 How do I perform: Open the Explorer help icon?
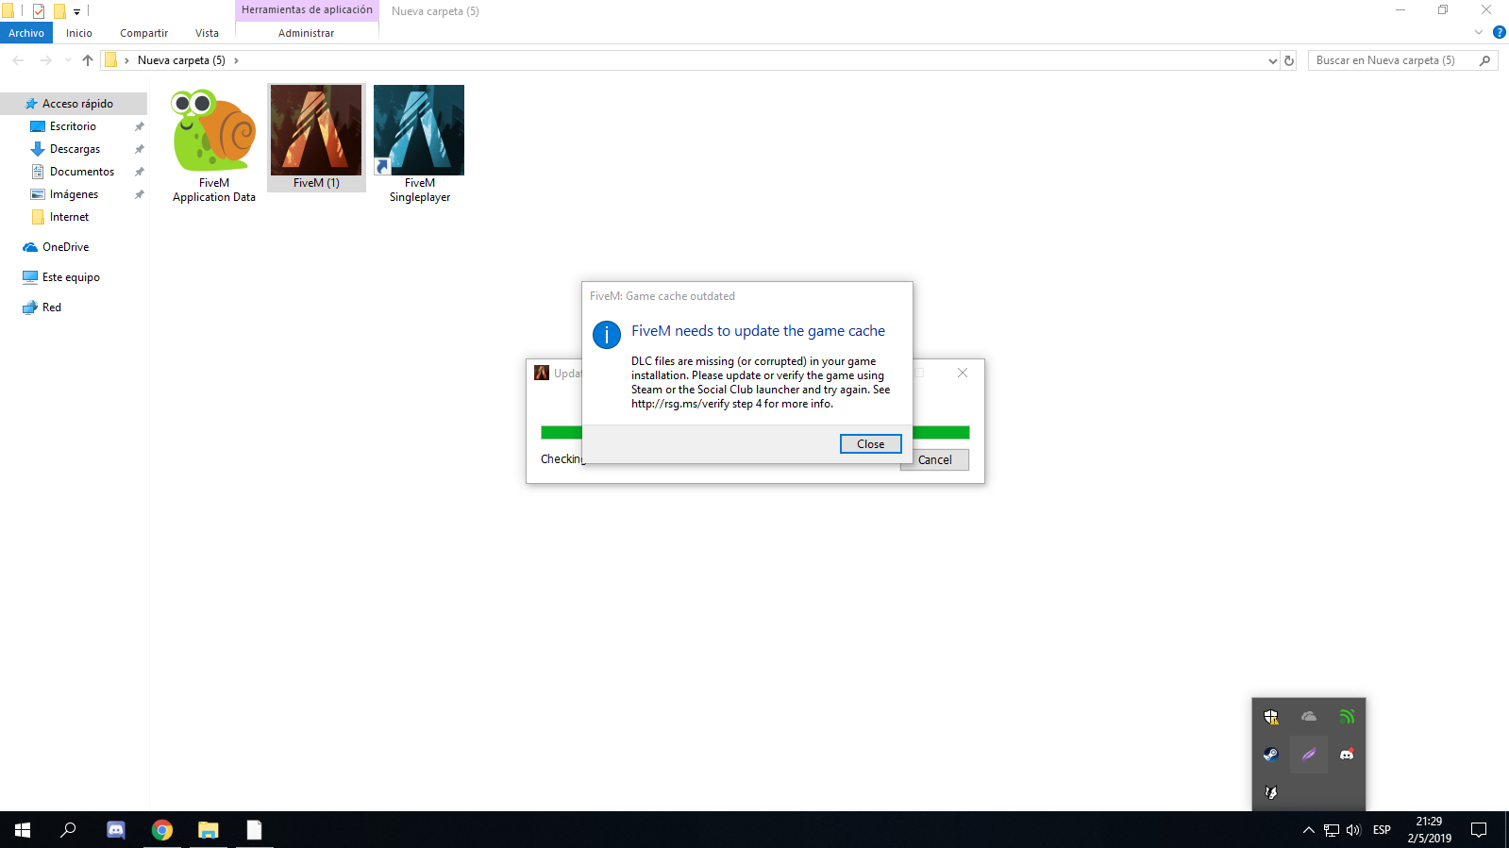(1499, 32)
